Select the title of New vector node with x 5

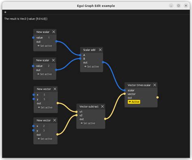44,89
